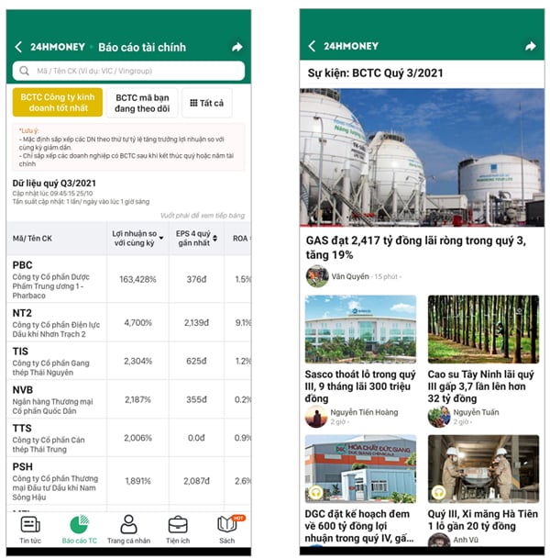Screen dimensions: 550x559
Task: Tap back arrow on Sự kiện BCTC screen
Action: click(x=312, y=46)
